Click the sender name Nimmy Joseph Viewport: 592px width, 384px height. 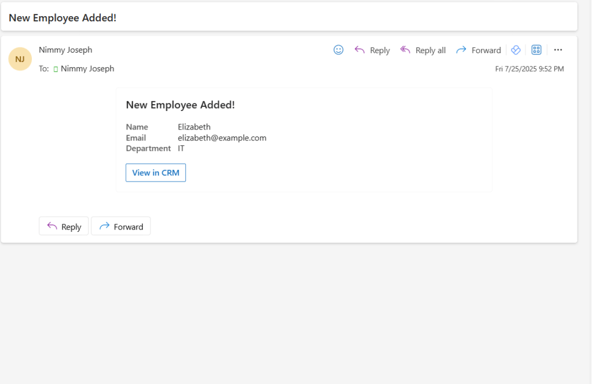coord(65,50)
